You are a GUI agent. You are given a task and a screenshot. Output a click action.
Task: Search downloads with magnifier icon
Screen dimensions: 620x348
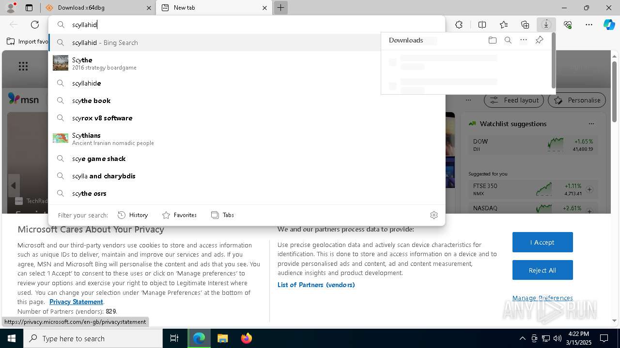click(x=508, y=40)
